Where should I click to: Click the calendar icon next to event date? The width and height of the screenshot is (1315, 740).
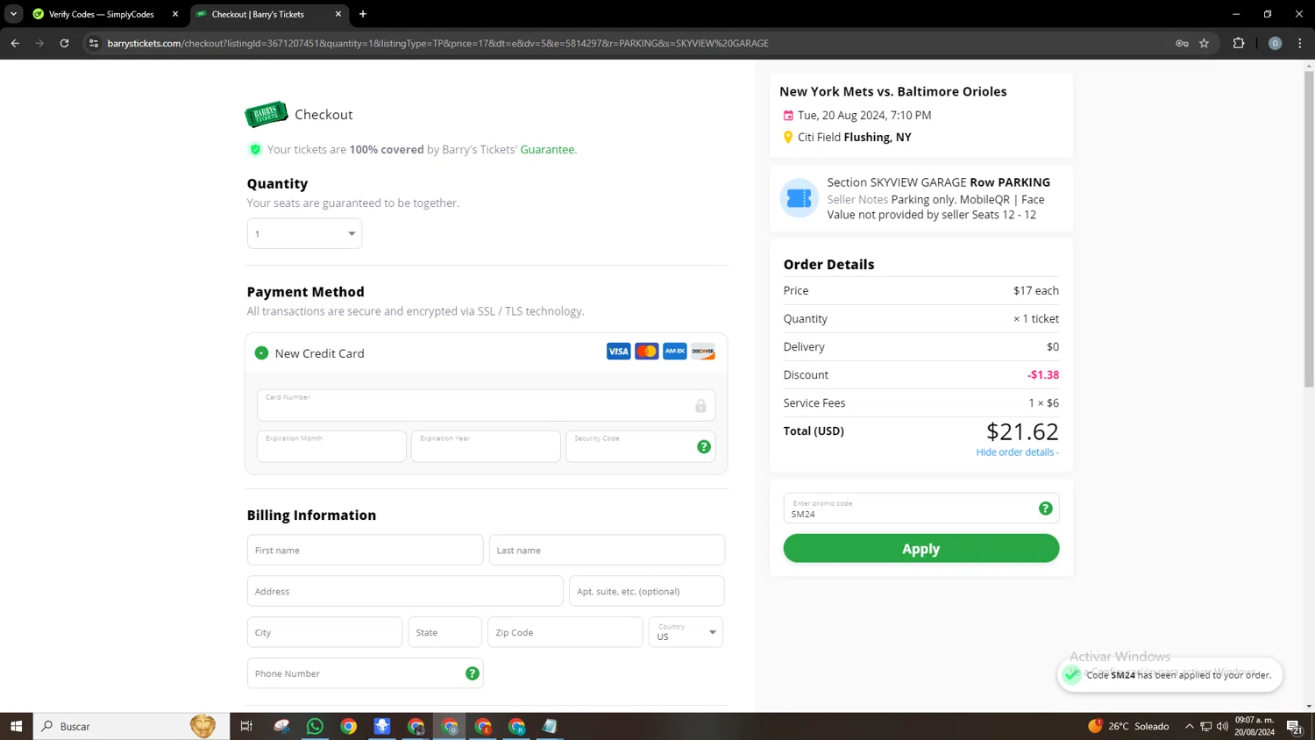[x=788, y=116]
